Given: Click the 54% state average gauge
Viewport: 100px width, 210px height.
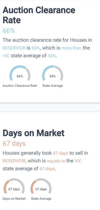Looking at the screenshot, I should [x=53, y=73].
